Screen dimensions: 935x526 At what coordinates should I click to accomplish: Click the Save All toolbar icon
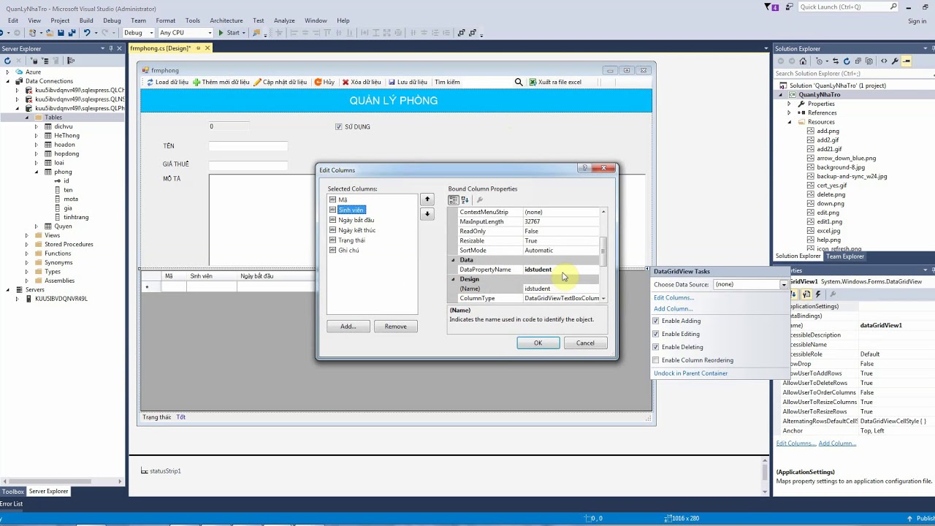point(72,33)
